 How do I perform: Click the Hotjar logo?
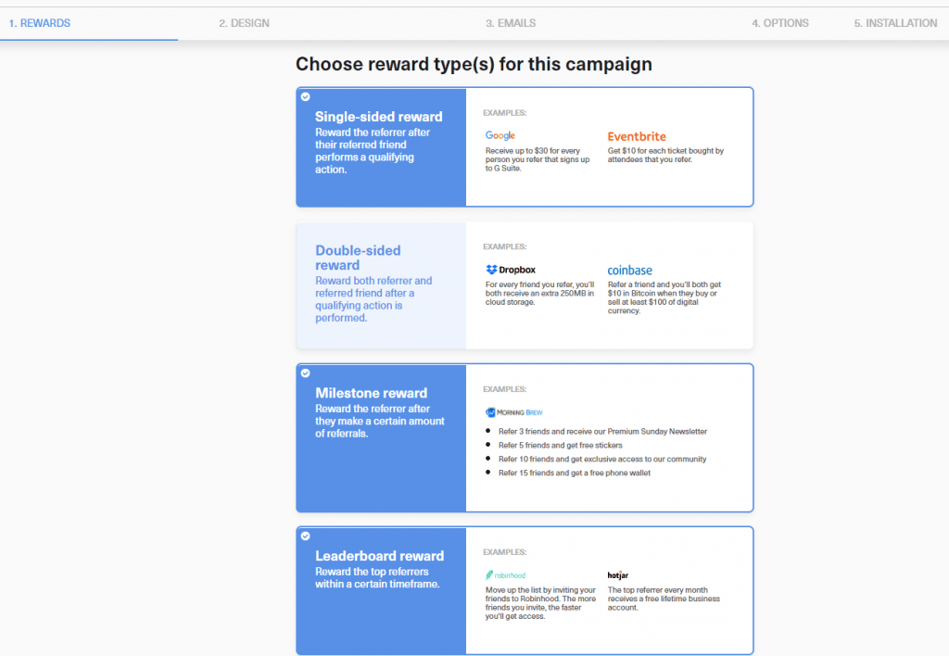pos(618,575)
